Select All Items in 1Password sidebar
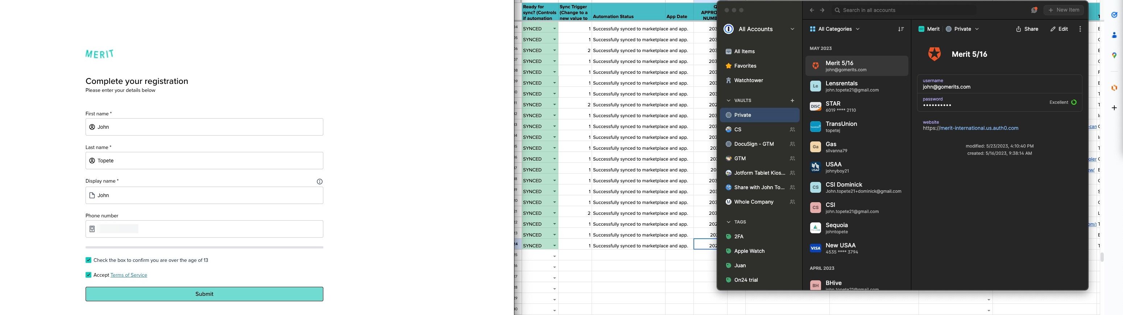This screenshot has width=1123, height=315. point(760,51)
